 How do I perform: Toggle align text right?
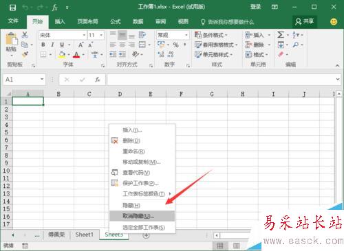(131, 45)
